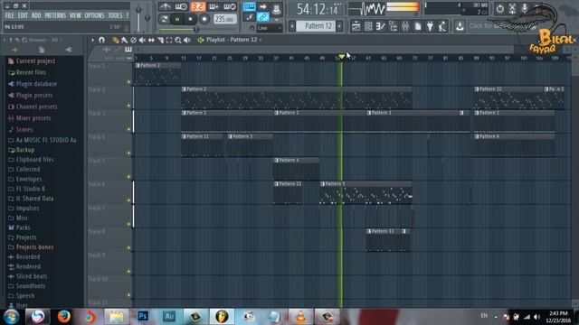
Task: Select the Slip tool in playlist toolbar
Action: 151,40
